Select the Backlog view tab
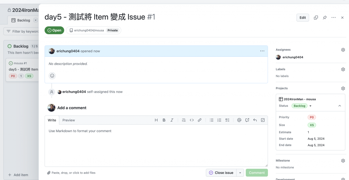 pyautogui.click(x=21, y=20)
